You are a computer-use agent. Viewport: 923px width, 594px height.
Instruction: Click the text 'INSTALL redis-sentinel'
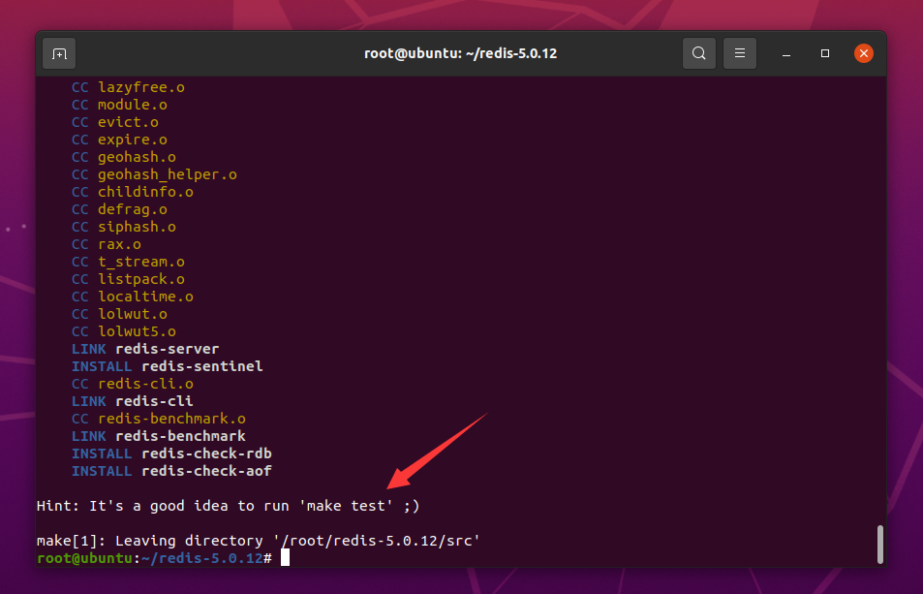[168, 366]
